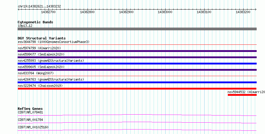Click the short red bar under nsv5944532
This screenshot has height=134, width=265.
[242, 95]
